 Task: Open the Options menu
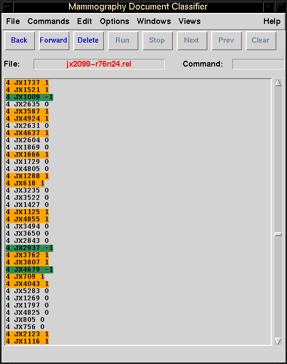click(115, 22)
